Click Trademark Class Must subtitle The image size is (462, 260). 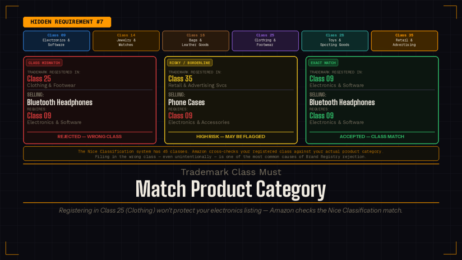(x=231, y=172)
